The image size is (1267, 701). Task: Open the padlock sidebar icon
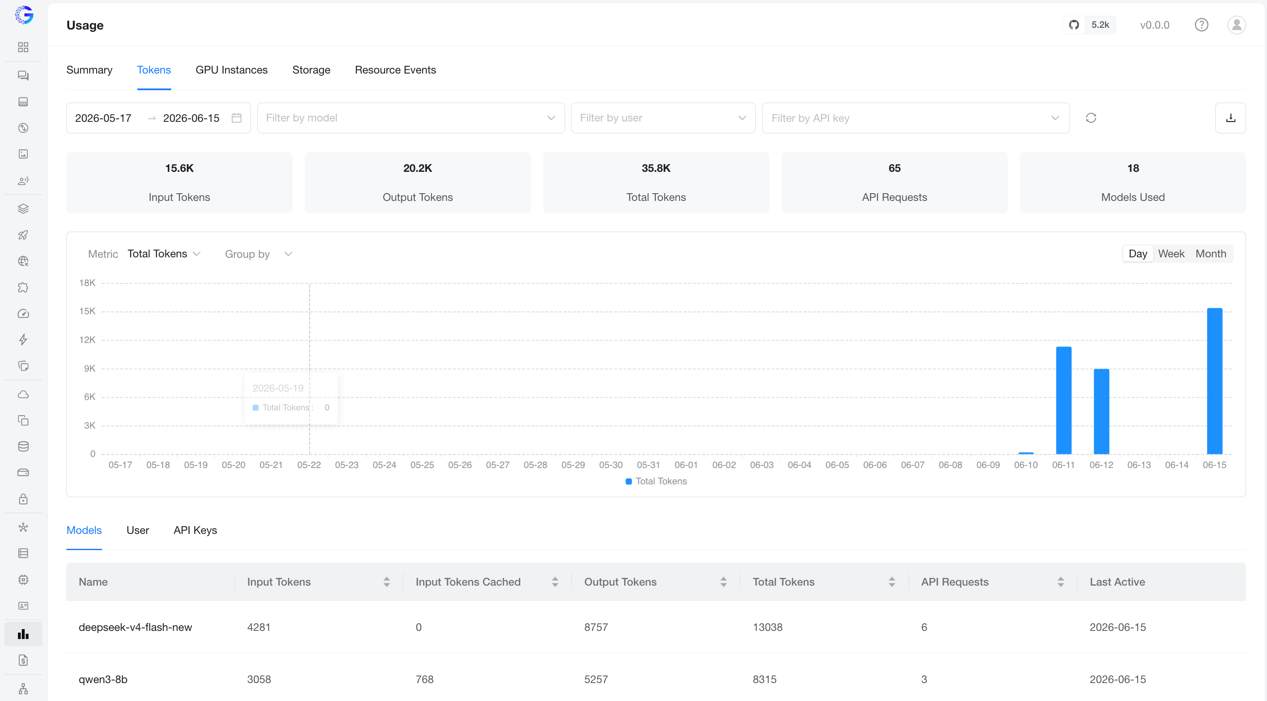23,499
